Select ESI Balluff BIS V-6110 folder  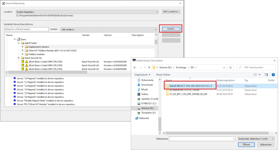coord(184,90)
